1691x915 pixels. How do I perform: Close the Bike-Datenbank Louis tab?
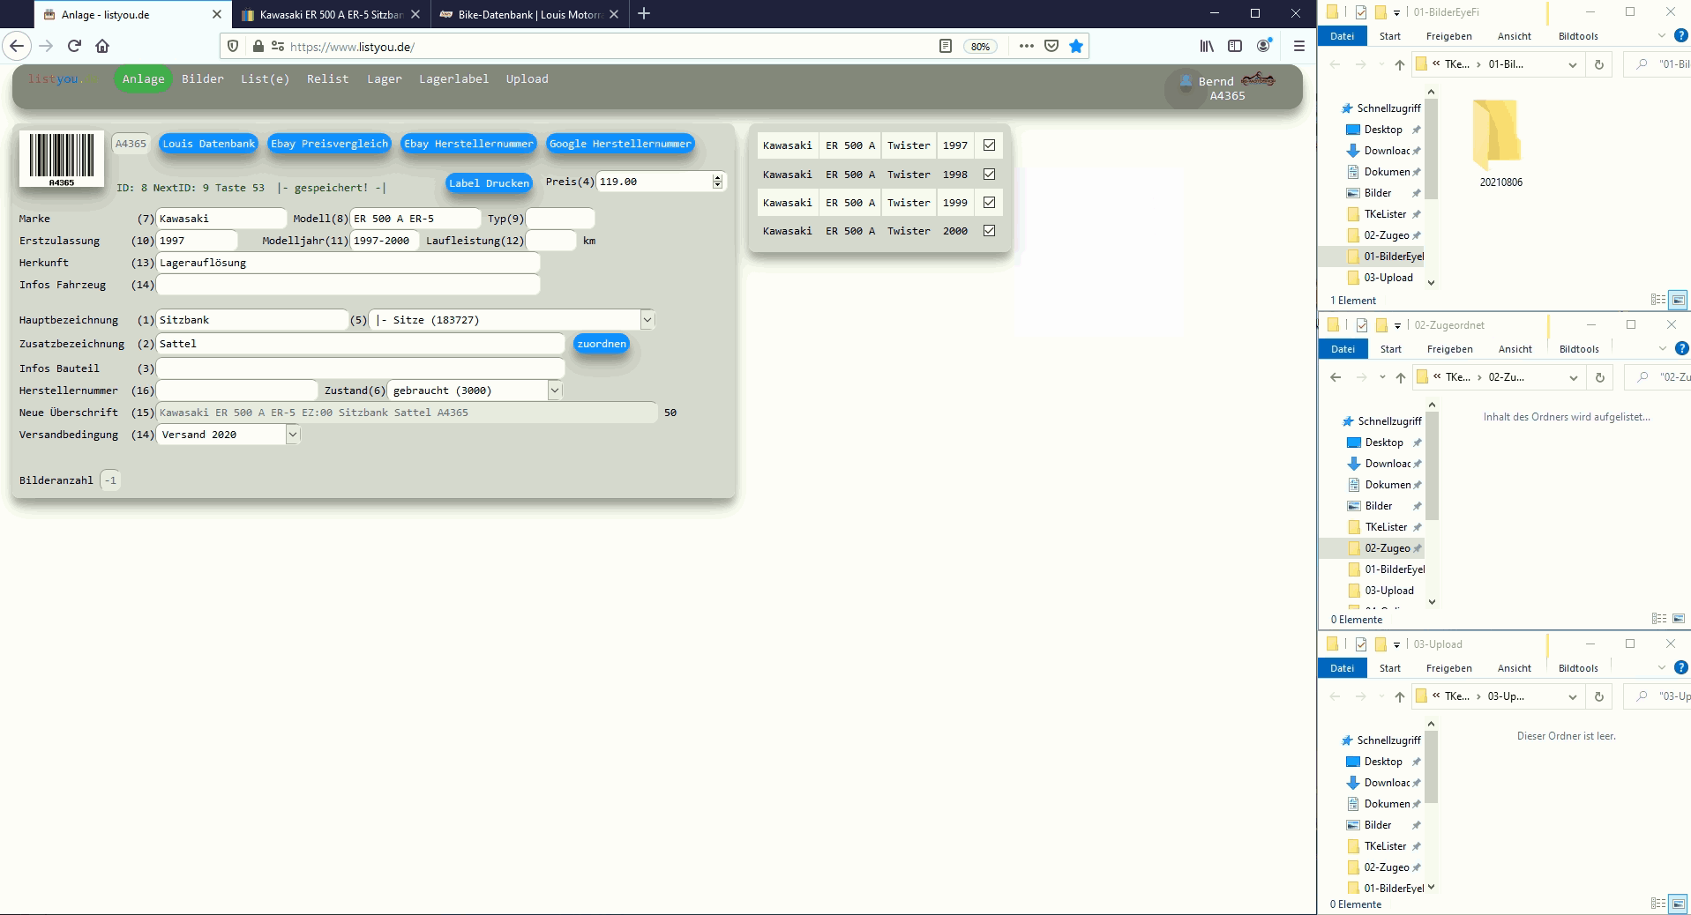coord(614,14)
